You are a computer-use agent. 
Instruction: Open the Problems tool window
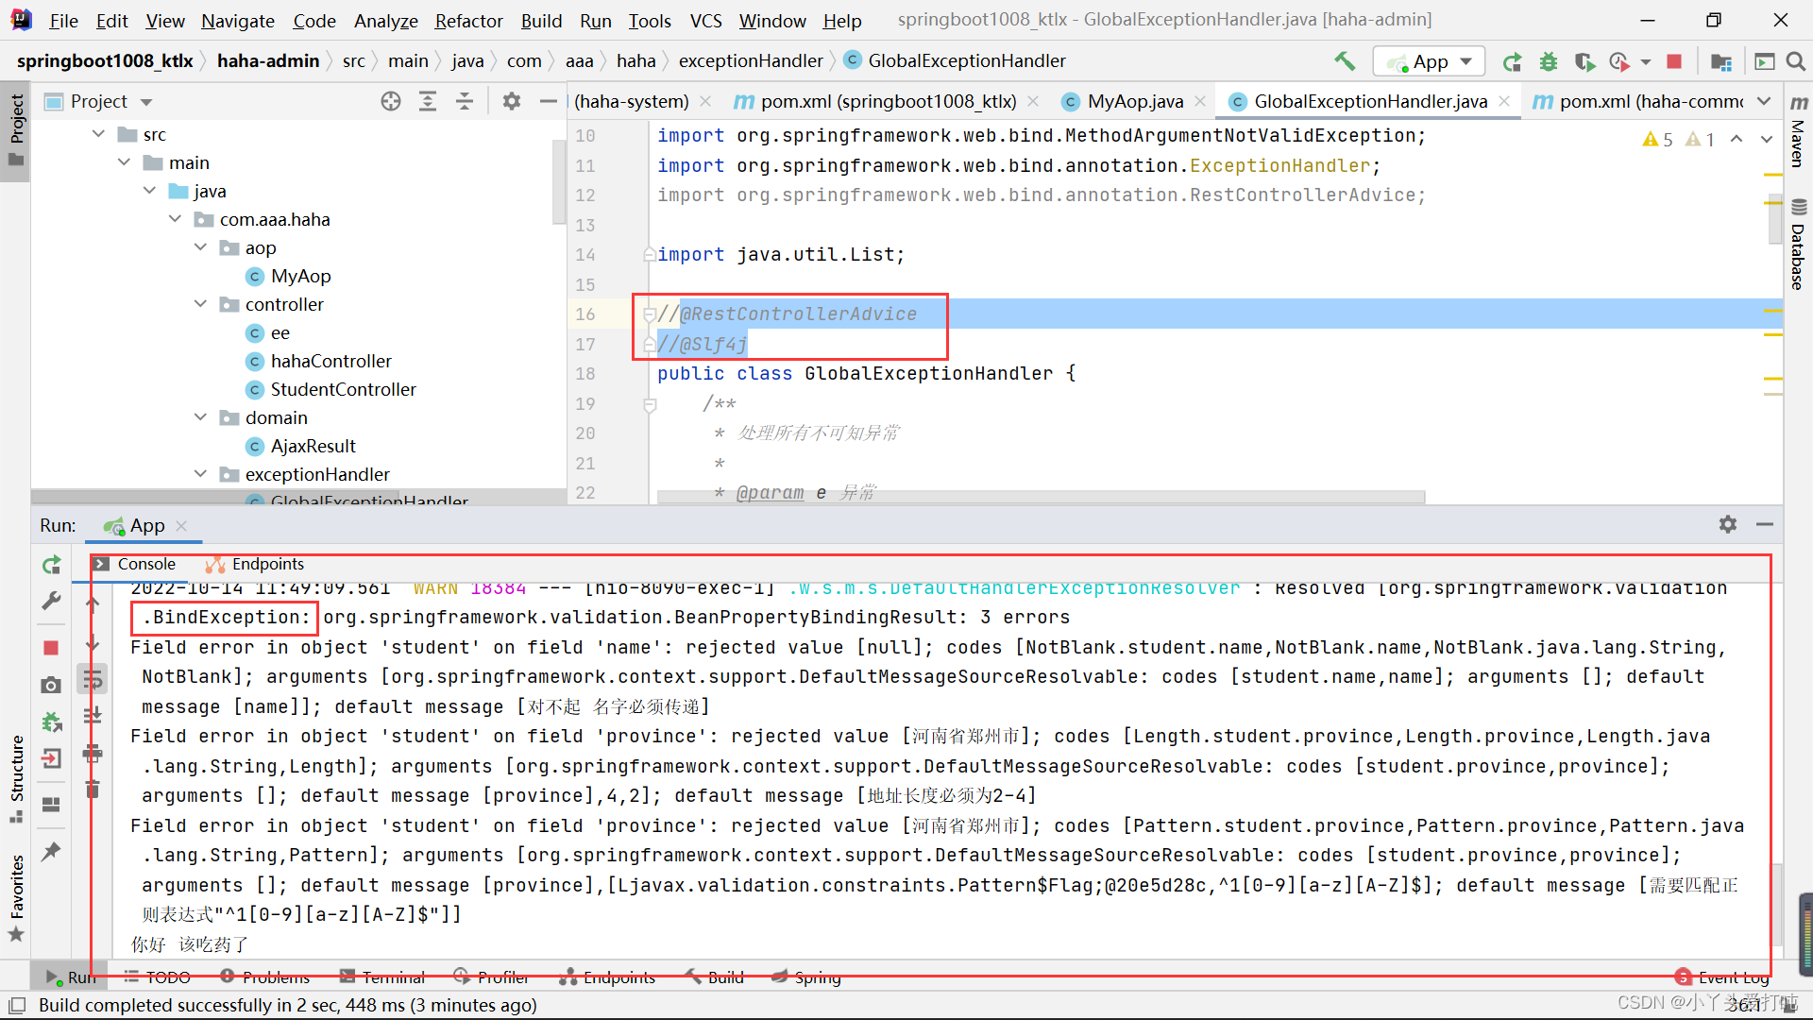pyautogui.click(x=264, y=977)
